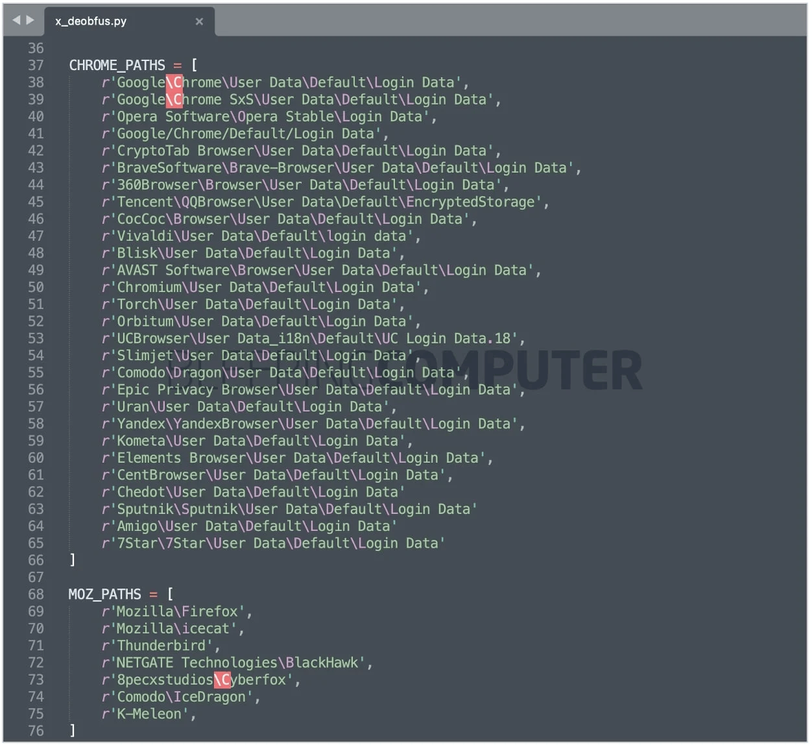
Task: Click the Blisk path string
Action: coord(250,253)
